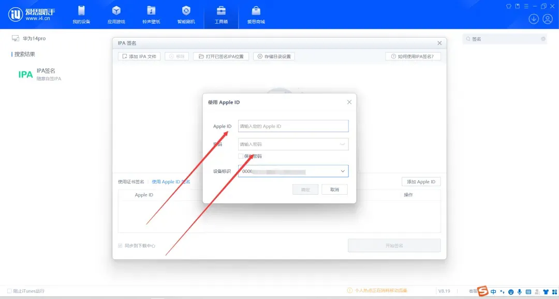Screen dimensions: 559x299
Task: Click the download center arrow icon
Action: coord(534,19)
